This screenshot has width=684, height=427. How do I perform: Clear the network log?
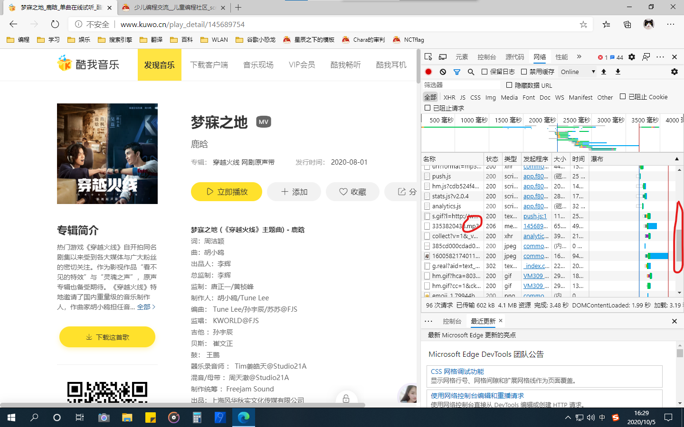pos(443,72)
